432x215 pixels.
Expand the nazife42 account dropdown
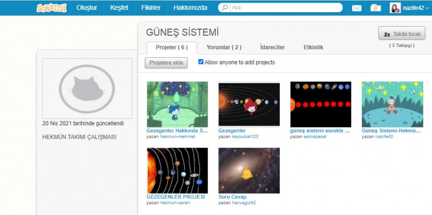click(427, 8)
